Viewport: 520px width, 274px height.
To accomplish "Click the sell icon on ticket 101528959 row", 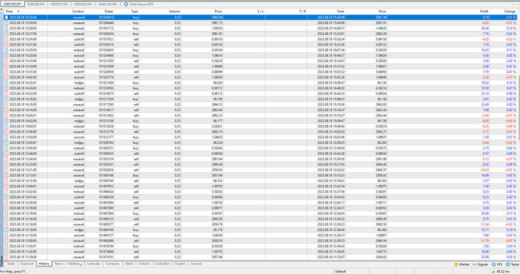I will [6, 71].
